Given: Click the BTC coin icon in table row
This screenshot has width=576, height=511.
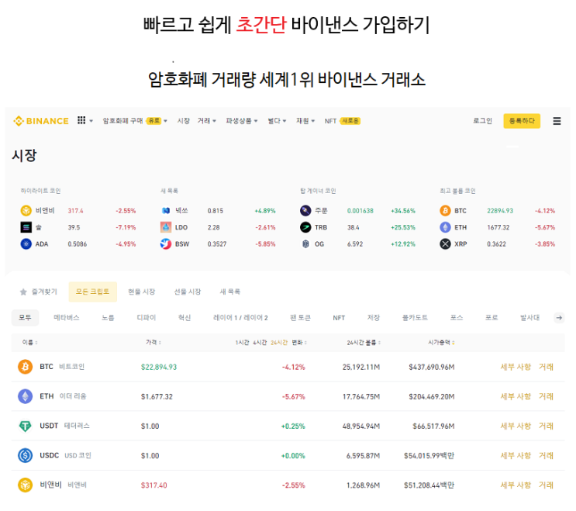Looking at the screenshot, I should [x=26, y=367].
